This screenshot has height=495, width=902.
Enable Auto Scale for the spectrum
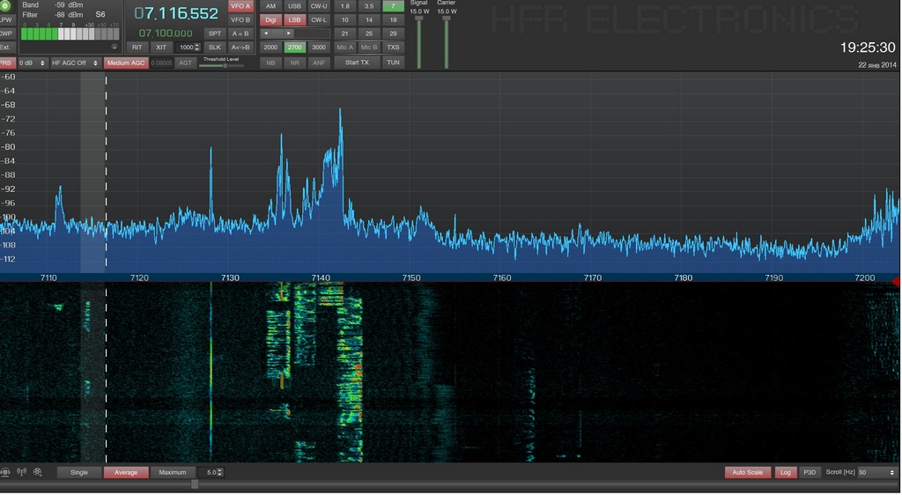[748, 472]
